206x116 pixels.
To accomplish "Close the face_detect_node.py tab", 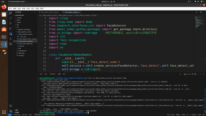I will tap(80, 12).
